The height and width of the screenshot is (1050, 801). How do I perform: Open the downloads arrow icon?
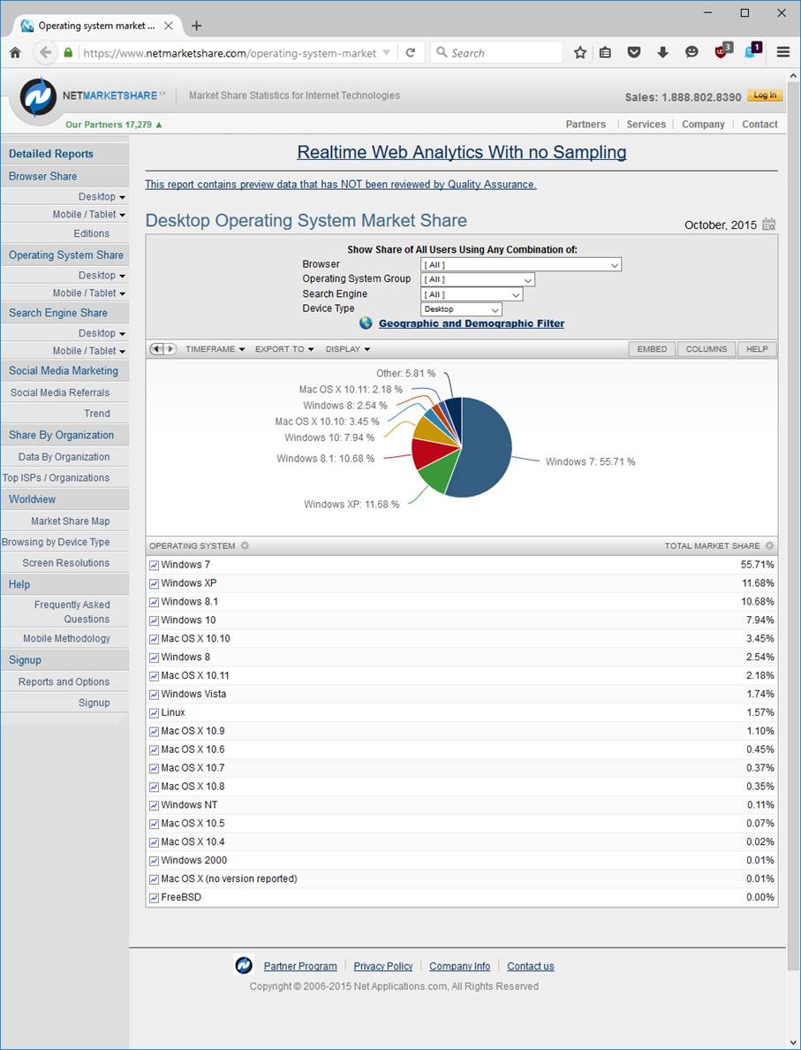point(662,53)
